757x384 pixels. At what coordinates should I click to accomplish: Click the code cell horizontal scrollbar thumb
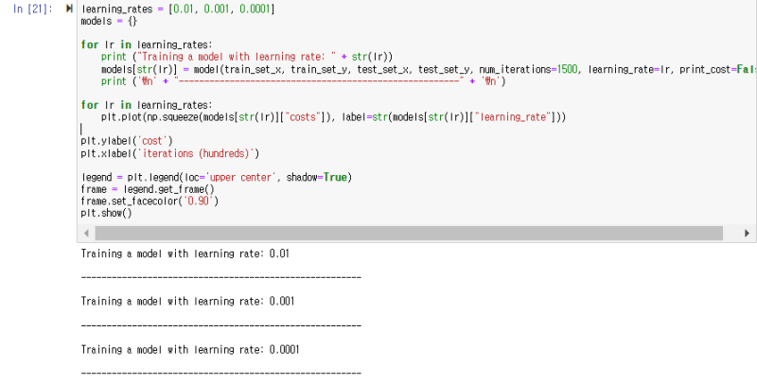tap(409, 234)
